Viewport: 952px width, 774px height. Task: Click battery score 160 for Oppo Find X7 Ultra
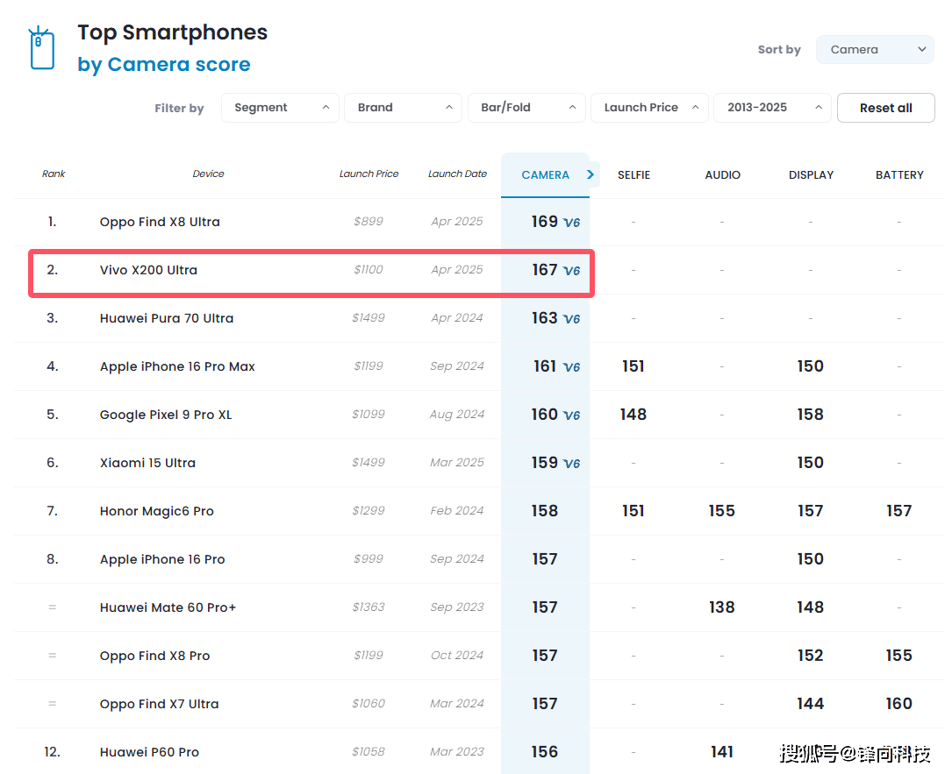coord(899,704)
